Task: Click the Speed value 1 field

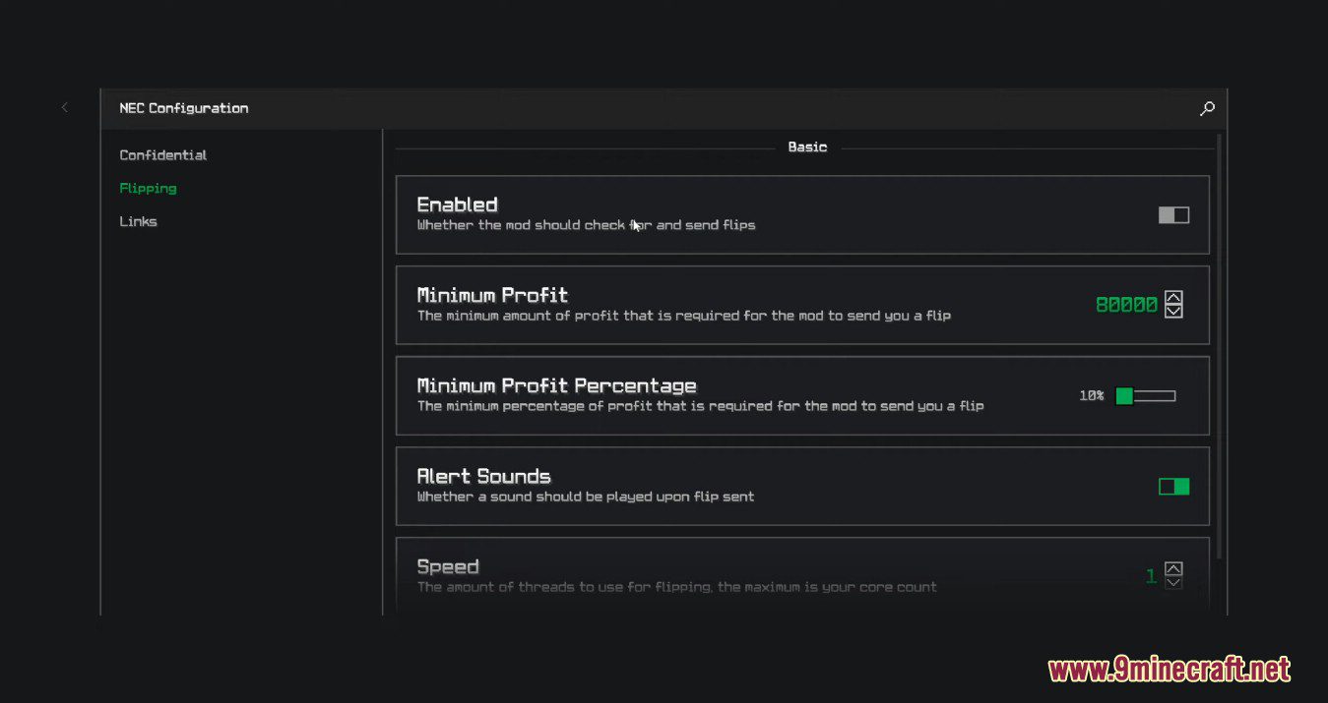Action: pyautogui.click(x=1151, y=576)
